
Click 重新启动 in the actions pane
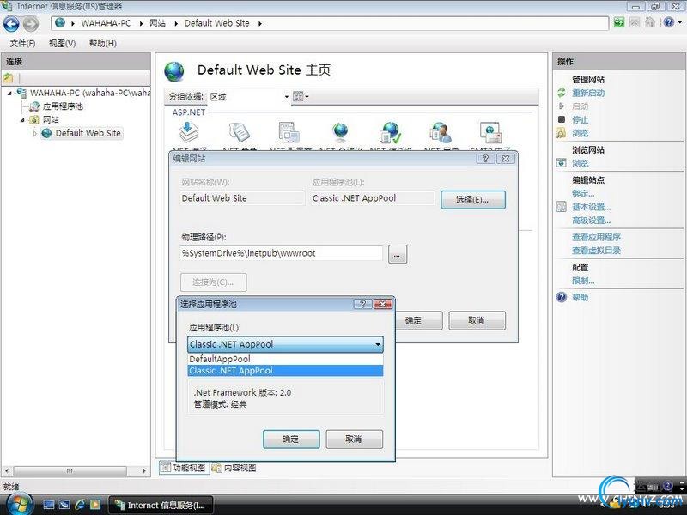coord(588,93)
